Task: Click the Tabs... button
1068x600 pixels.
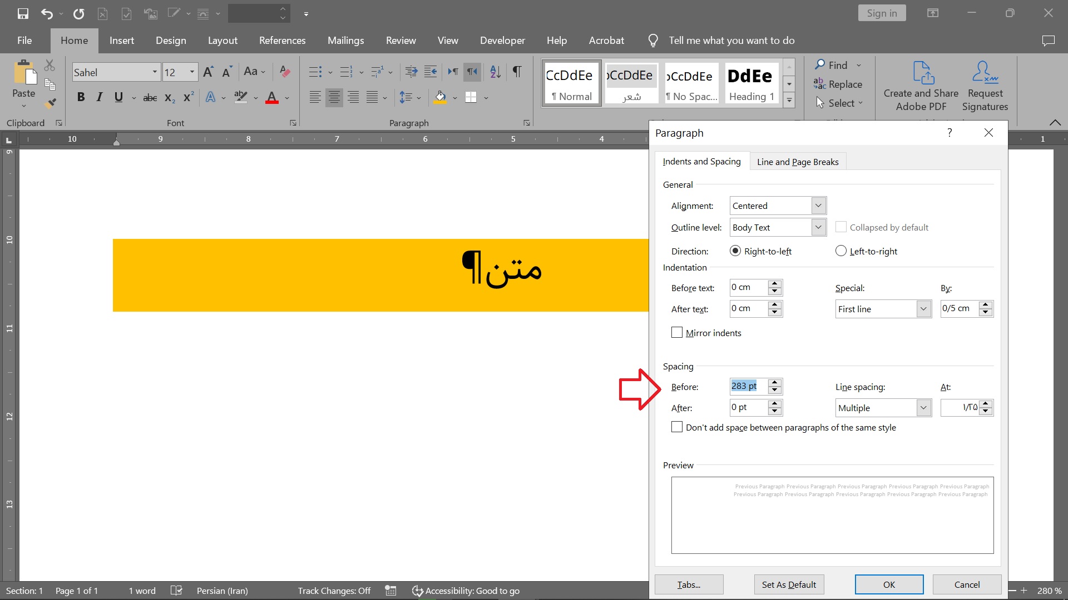Action: pos(689,584)
